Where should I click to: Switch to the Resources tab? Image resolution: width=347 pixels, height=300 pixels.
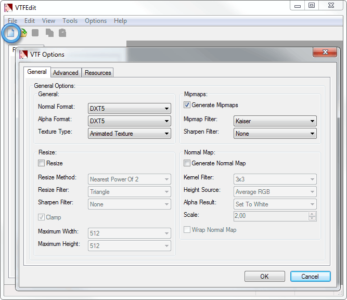click(98, 73)
